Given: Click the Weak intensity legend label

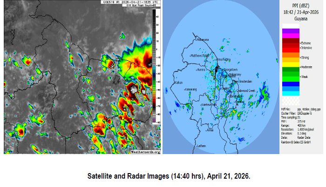Looking at the screenshot, I should coord(305,77).
